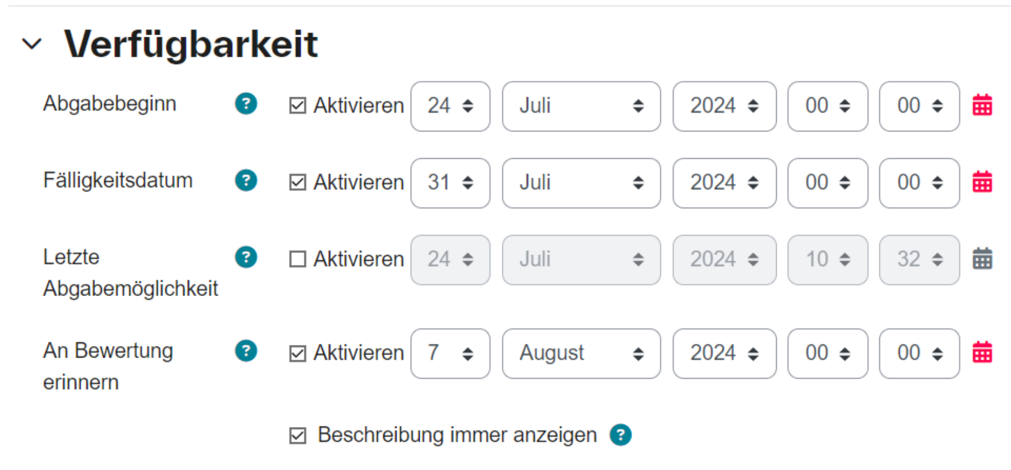Show help for Abgabebeginn

(246, 104)
